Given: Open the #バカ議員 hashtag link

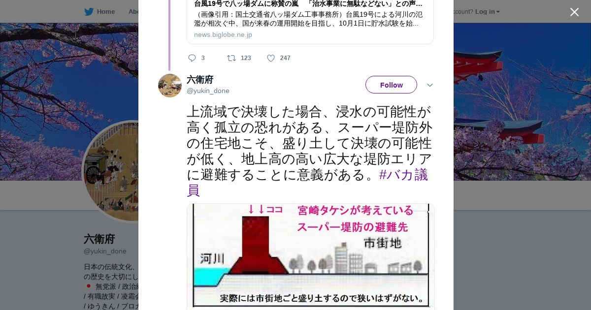Looking at the screenshot, I should (x=307, y=182).
